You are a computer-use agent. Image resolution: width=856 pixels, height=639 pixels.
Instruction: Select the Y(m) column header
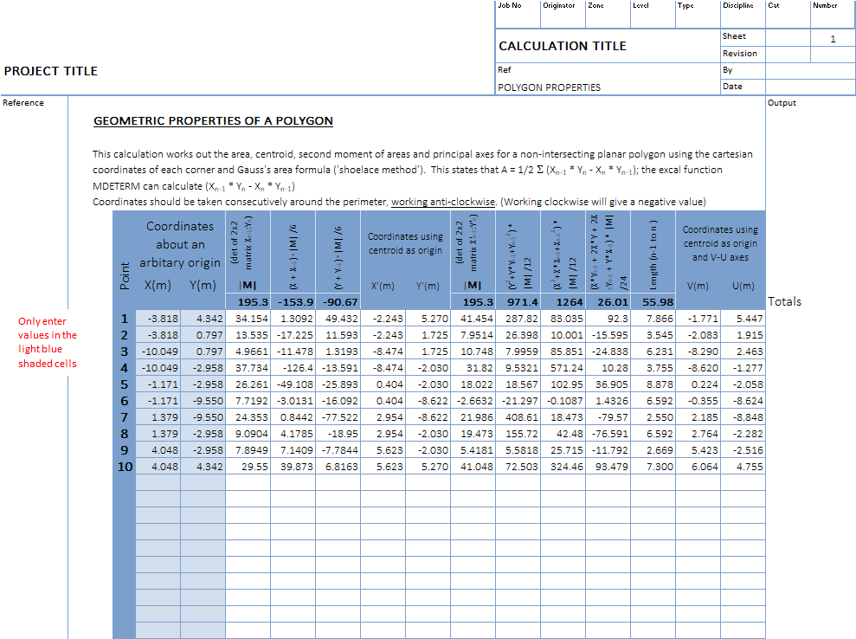pos(203,285)
